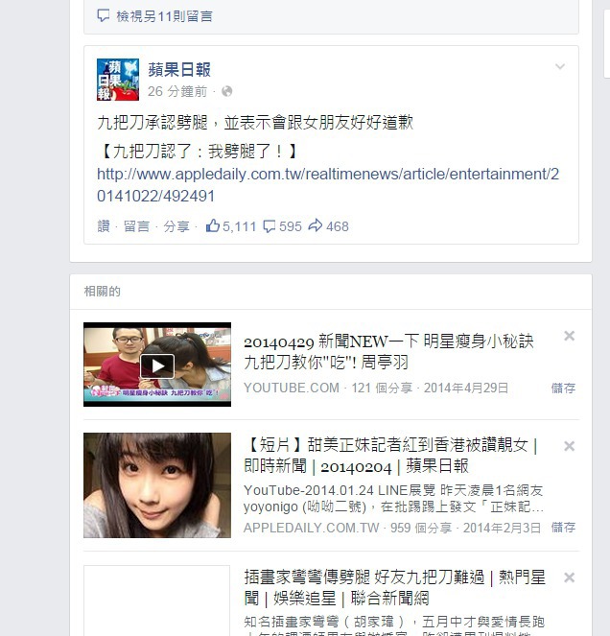Click the comment count icon showing 595

coord(269,226)
